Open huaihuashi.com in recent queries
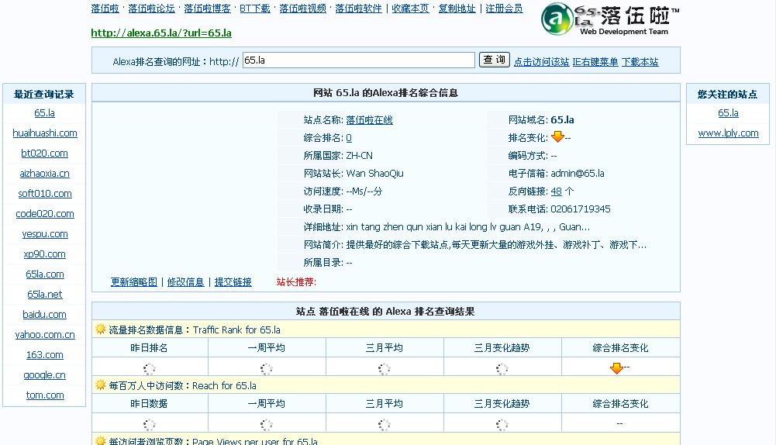 point(44,133)
